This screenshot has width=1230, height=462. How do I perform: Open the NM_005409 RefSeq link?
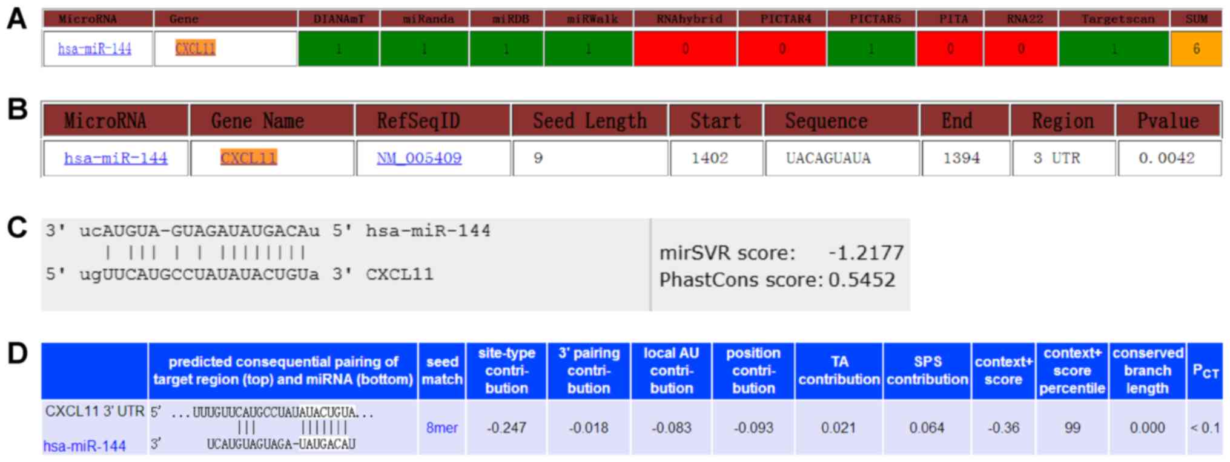point(419,158)
